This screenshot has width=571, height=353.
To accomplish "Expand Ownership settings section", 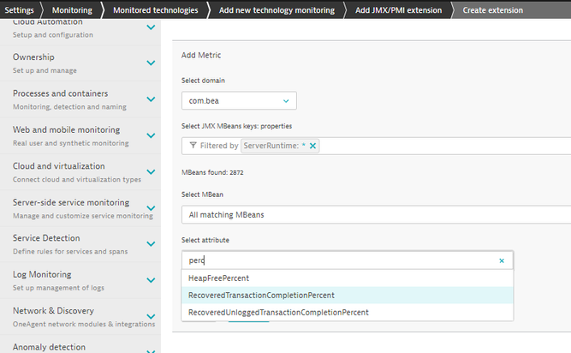I will coord(151,63).
